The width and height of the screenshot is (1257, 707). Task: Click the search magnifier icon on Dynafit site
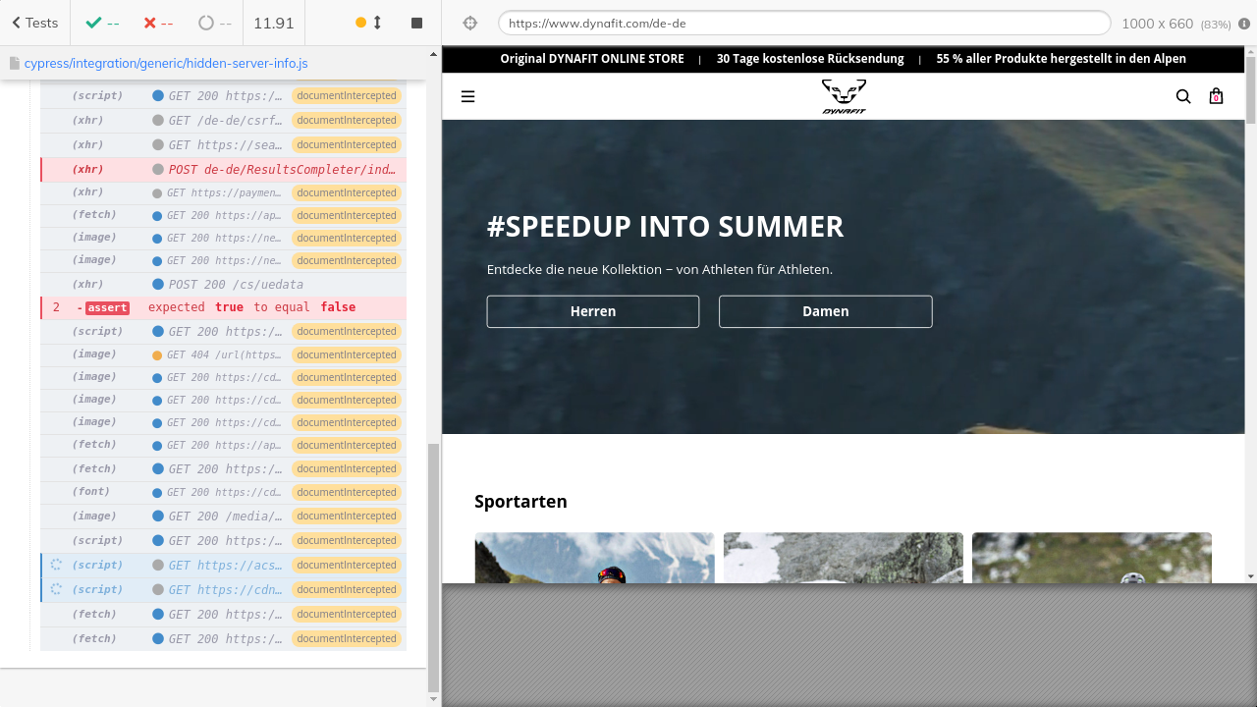pos(1183,96)
